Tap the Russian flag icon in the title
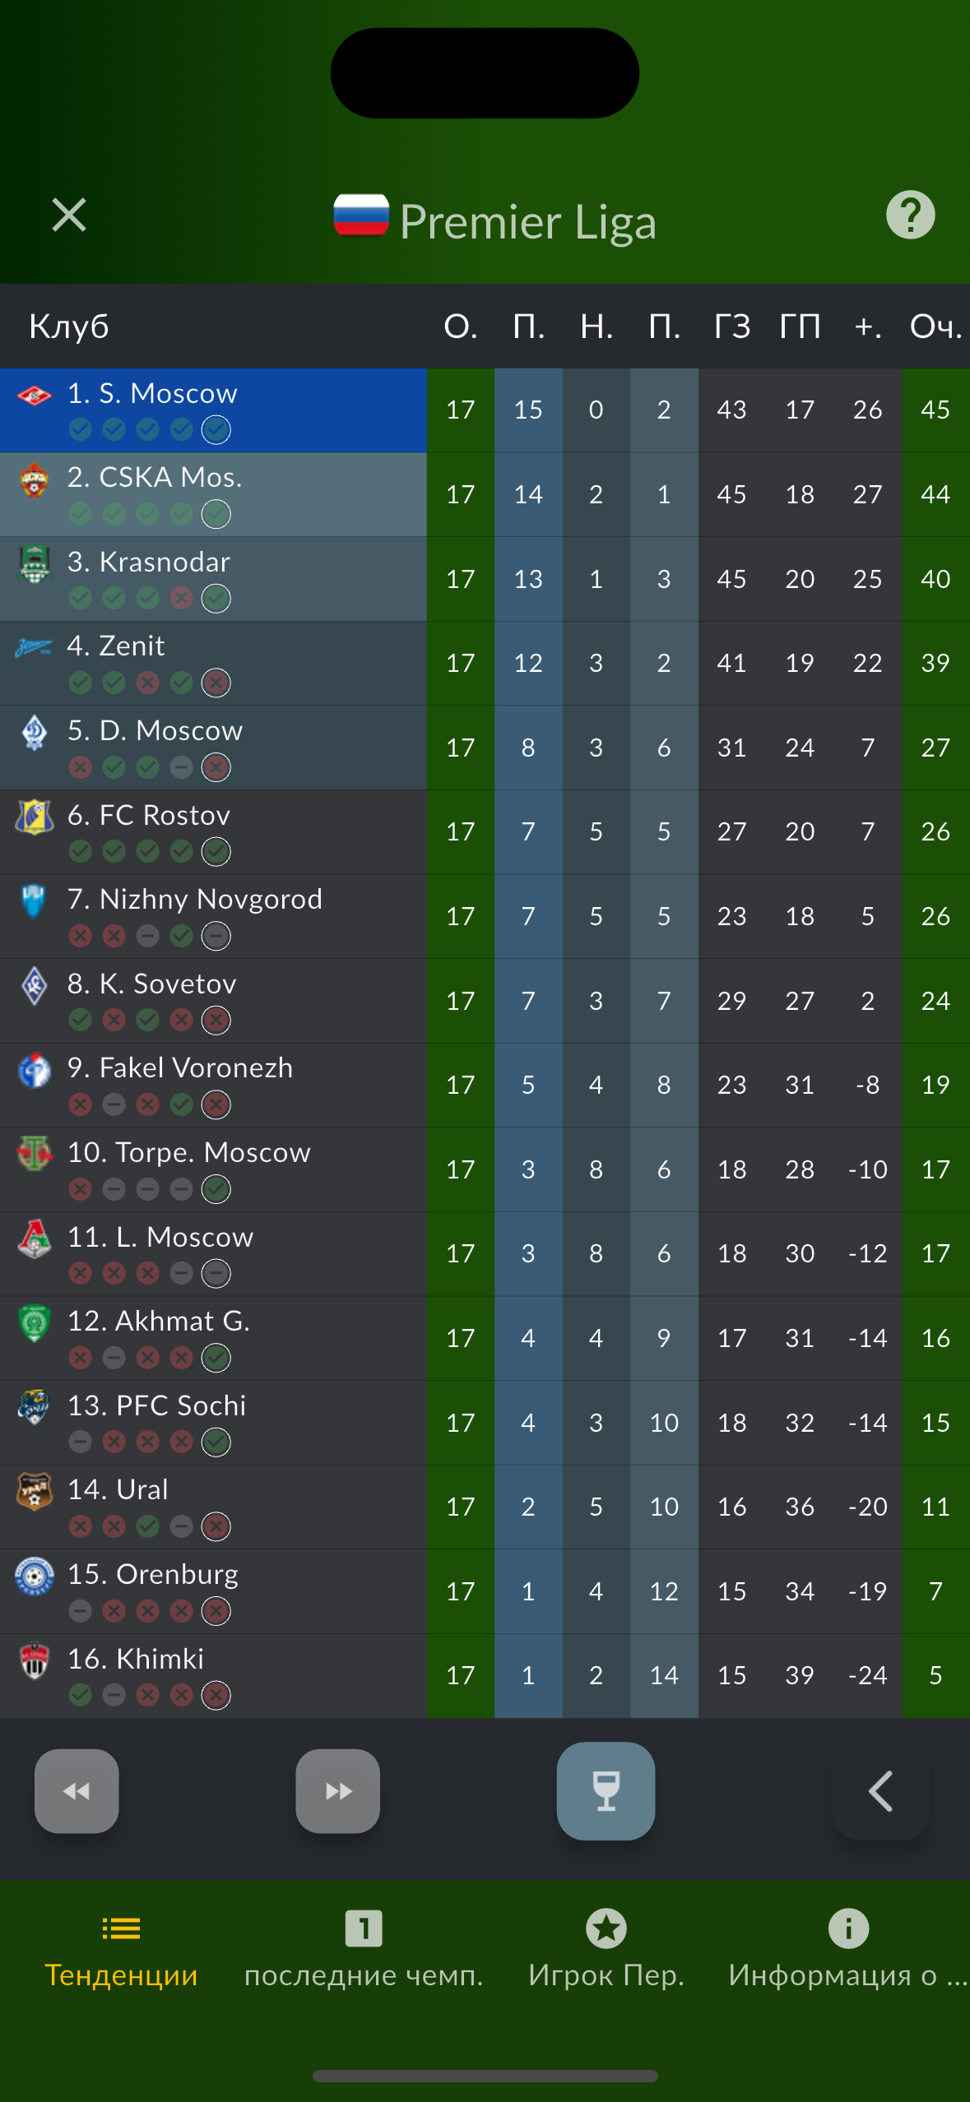 [361, 215]
